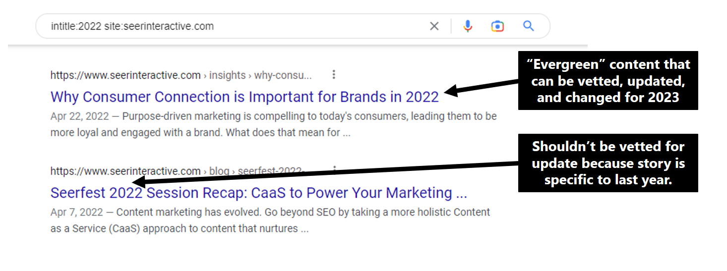Clear the search query with the X icon
The width and height of the screenshot is (727, 271).
tap(434, 26)
